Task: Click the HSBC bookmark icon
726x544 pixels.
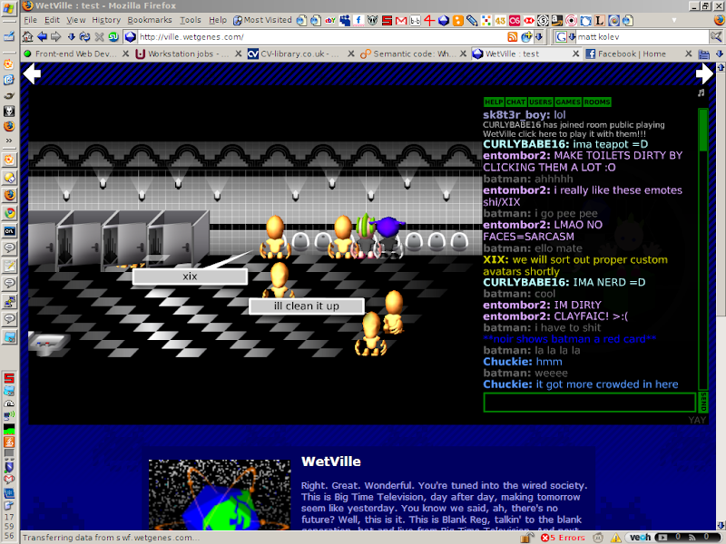Action: (529, 20)
